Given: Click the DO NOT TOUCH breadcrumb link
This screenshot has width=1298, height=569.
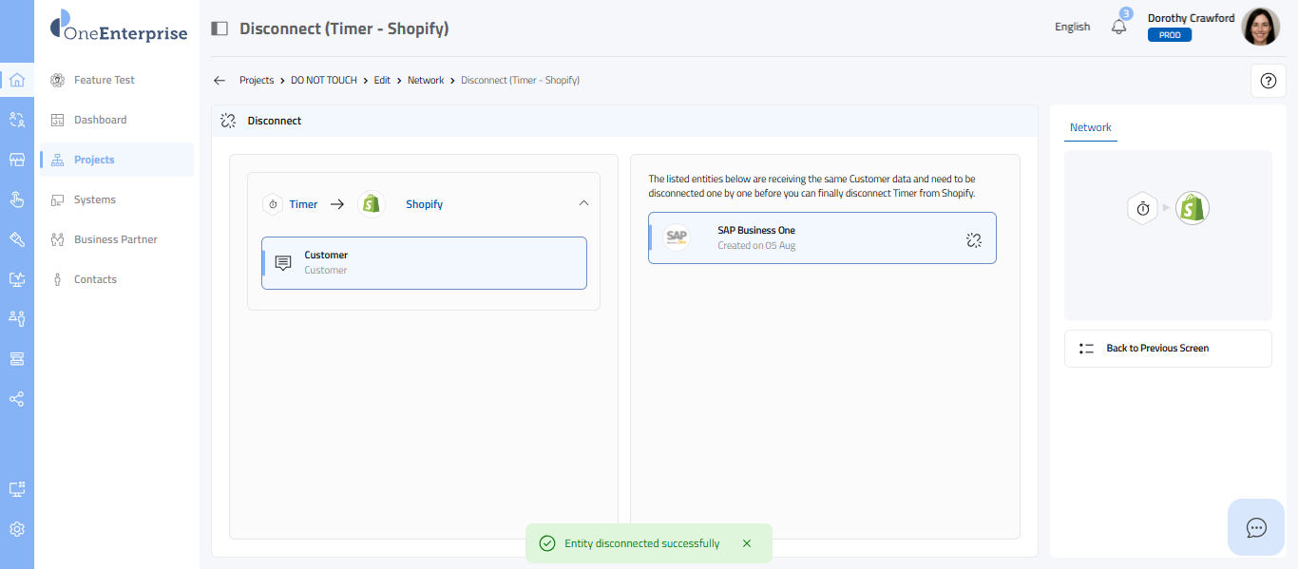Looking at the screenshot, I should (324, 81).
